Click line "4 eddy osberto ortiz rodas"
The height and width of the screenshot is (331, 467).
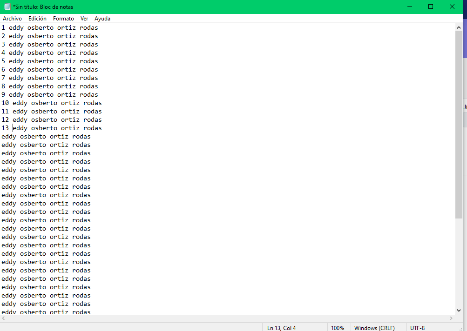(x=50, y=53)
